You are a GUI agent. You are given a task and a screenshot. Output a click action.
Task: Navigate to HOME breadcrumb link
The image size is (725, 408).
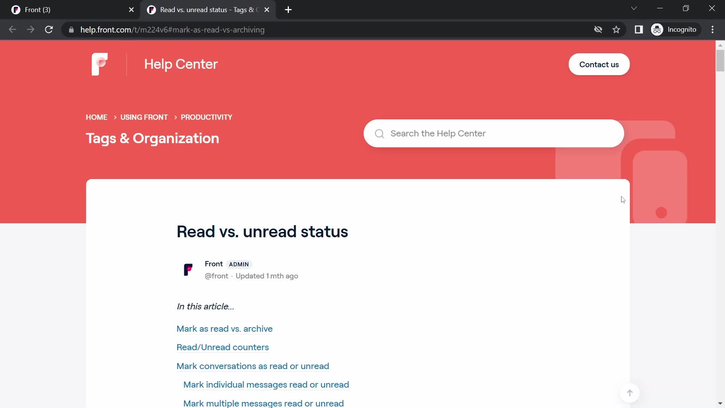97,117
